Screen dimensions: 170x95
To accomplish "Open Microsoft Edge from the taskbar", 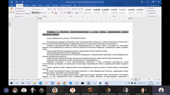I will point(41,83).
